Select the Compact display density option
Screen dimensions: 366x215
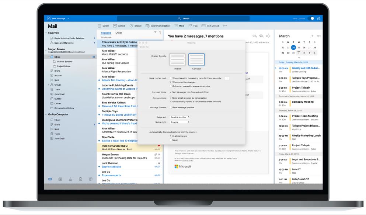(x=196, y=59)
